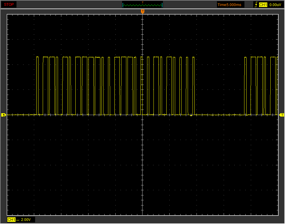The width and height of the screenshot is (285, 224).
Task: Open the trigger source selection from CH1 readout
Action: 264,4
